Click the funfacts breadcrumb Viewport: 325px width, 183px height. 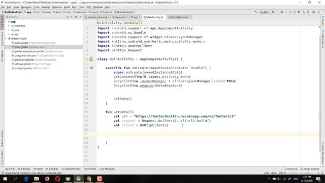click(106, 12)
